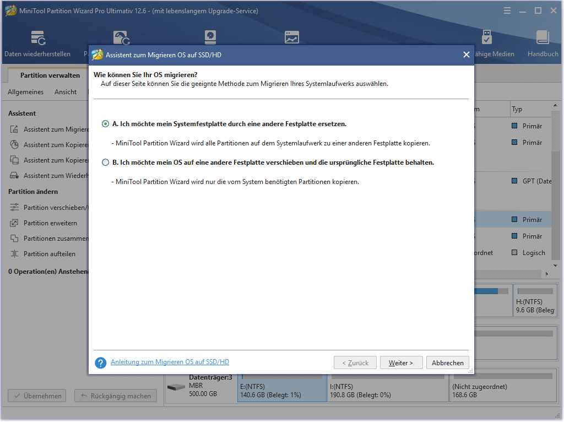Open the Daten wiederherstellen tool
Screen dimensions: 564x422
tap(37, 43)
